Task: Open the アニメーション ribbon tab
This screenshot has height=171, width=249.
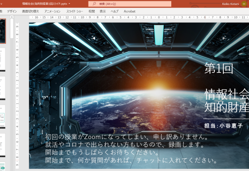Action: coord(53,11)
